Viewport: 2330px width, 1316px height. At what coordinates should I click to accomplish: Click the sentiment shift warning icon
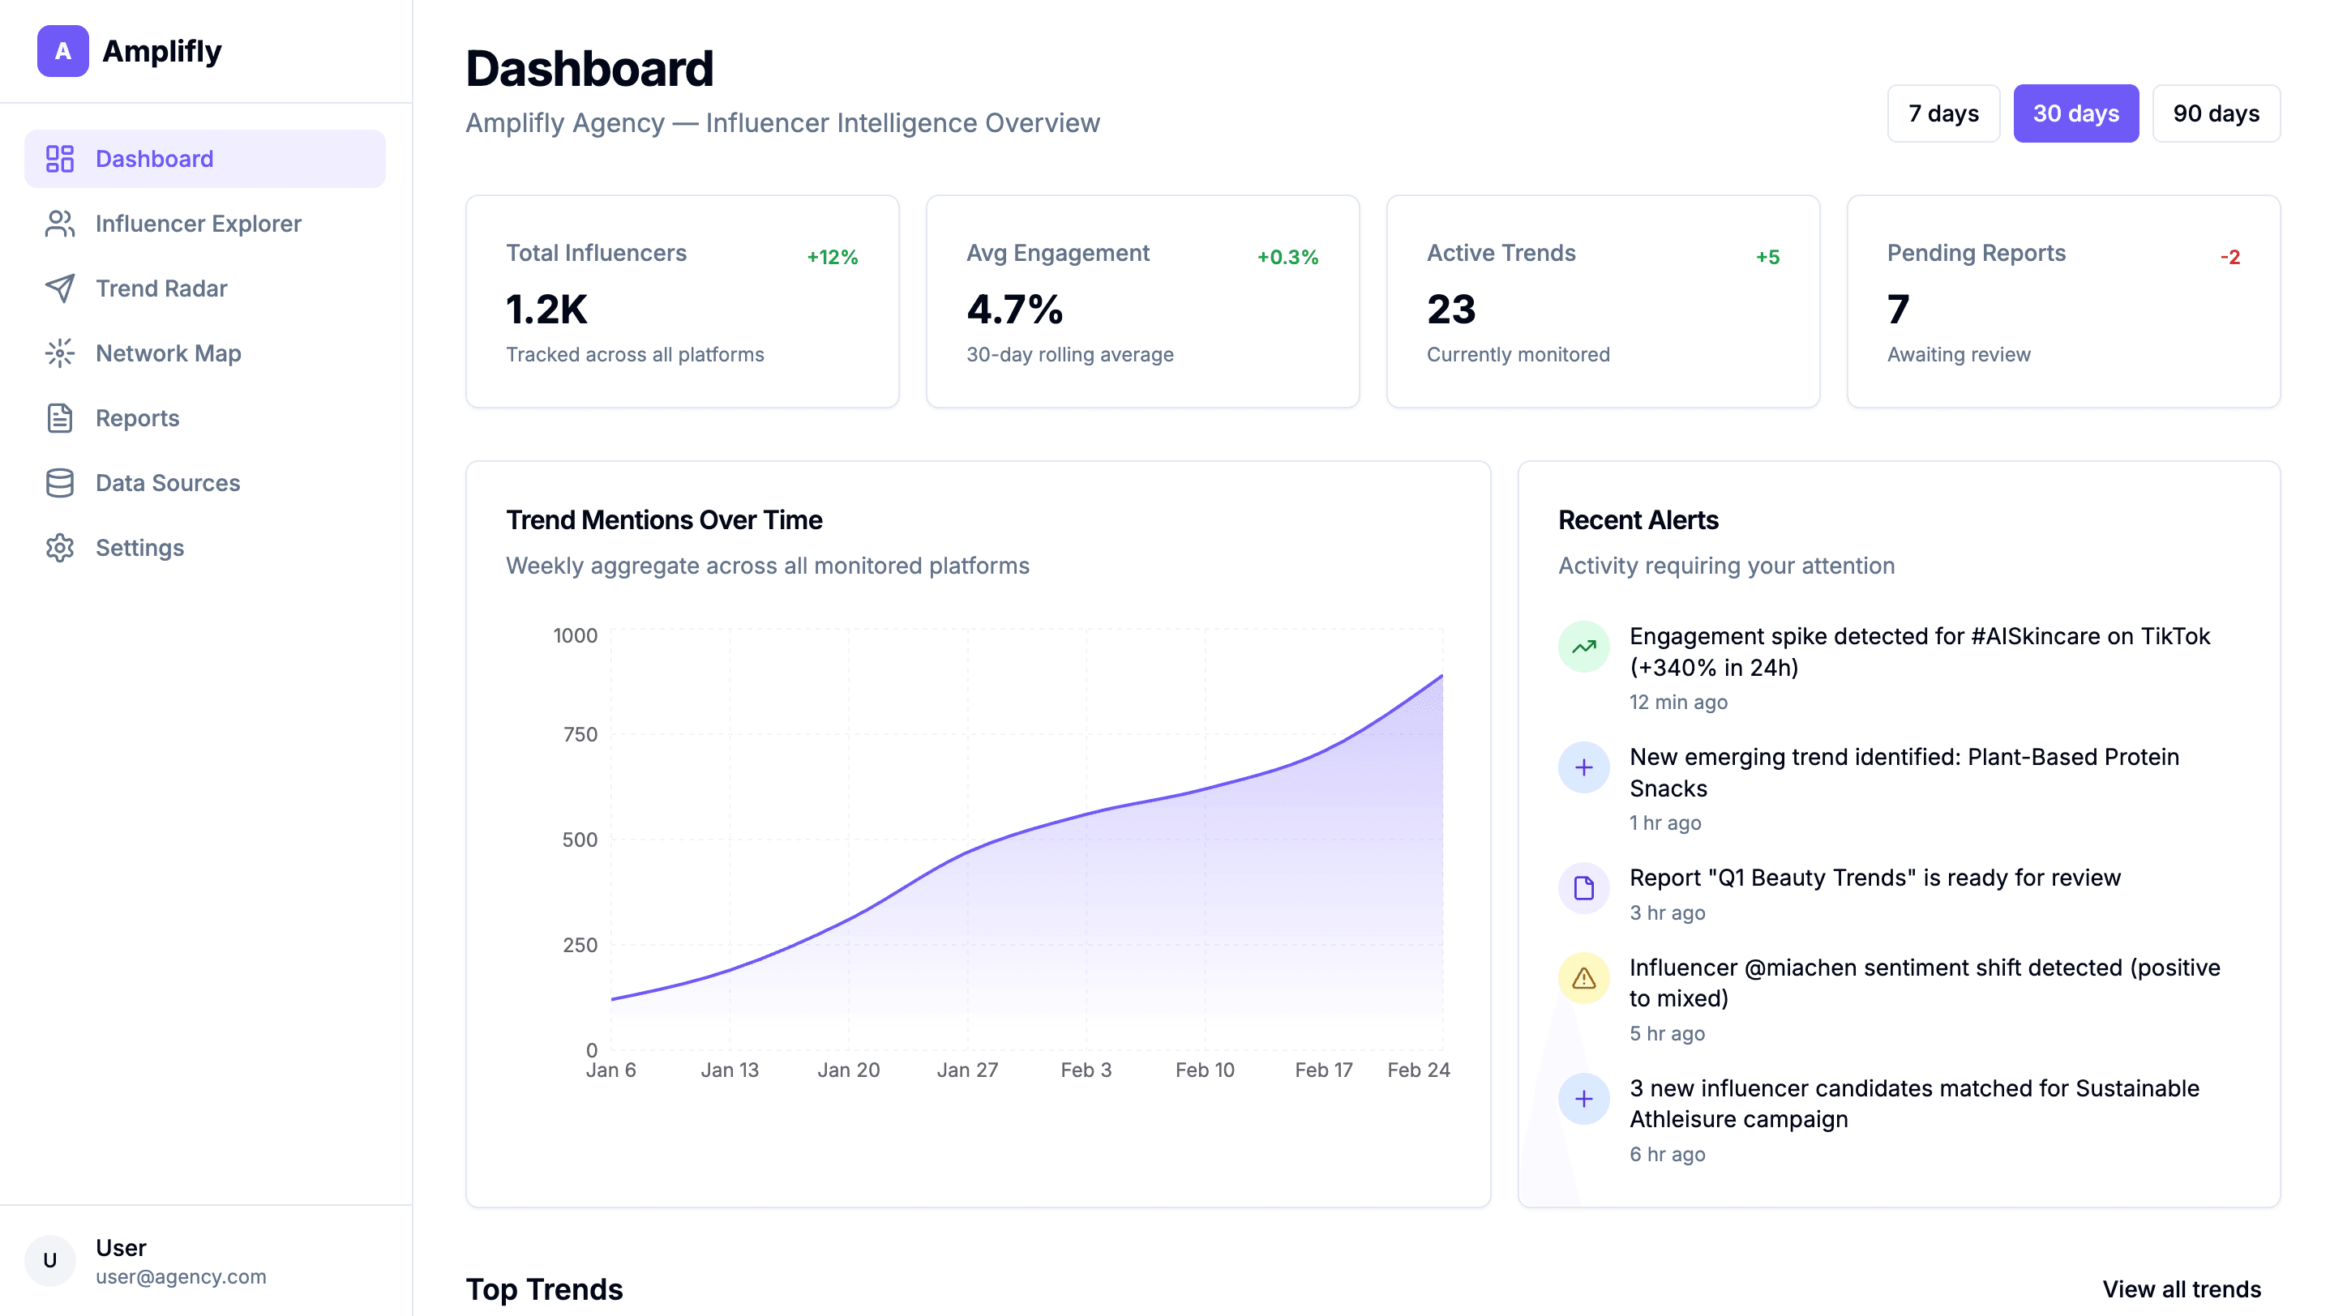tap(1583, 978)
